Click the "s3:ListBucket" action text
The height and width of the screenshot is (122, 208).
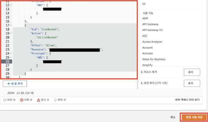(47, 37)
